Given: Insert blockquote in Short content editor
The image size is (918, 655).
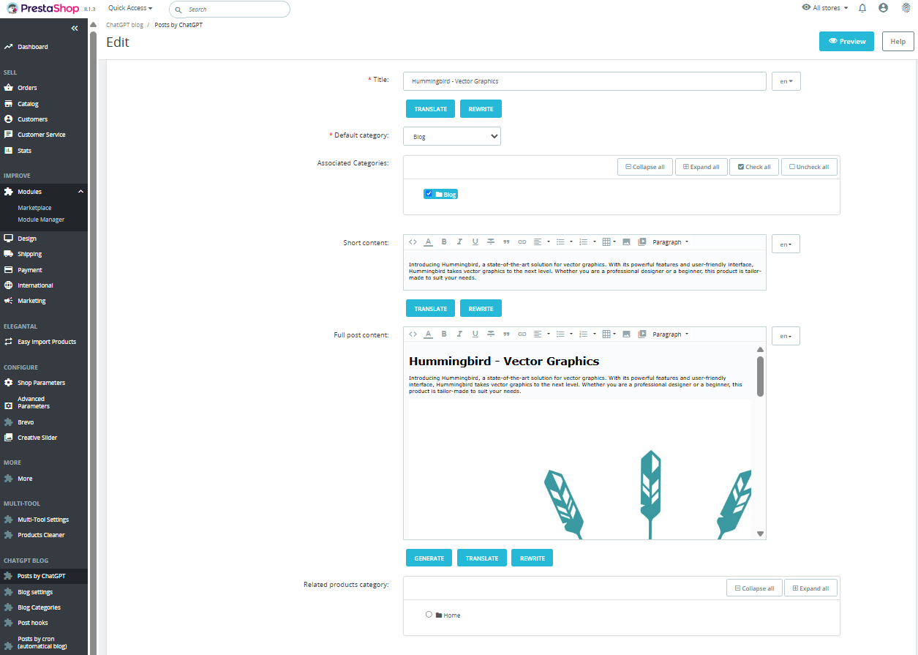Looking at the screenshot, I should pyautogui.click(x=506, y=242).
